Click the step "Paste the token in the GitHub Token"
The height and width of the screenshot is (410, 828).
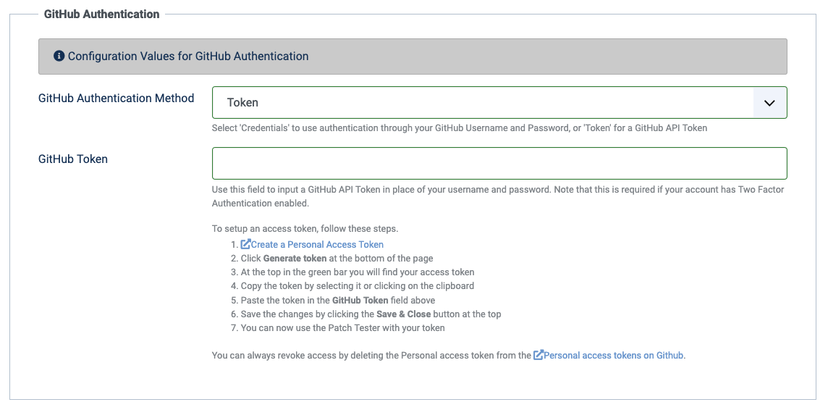[338, 300]
